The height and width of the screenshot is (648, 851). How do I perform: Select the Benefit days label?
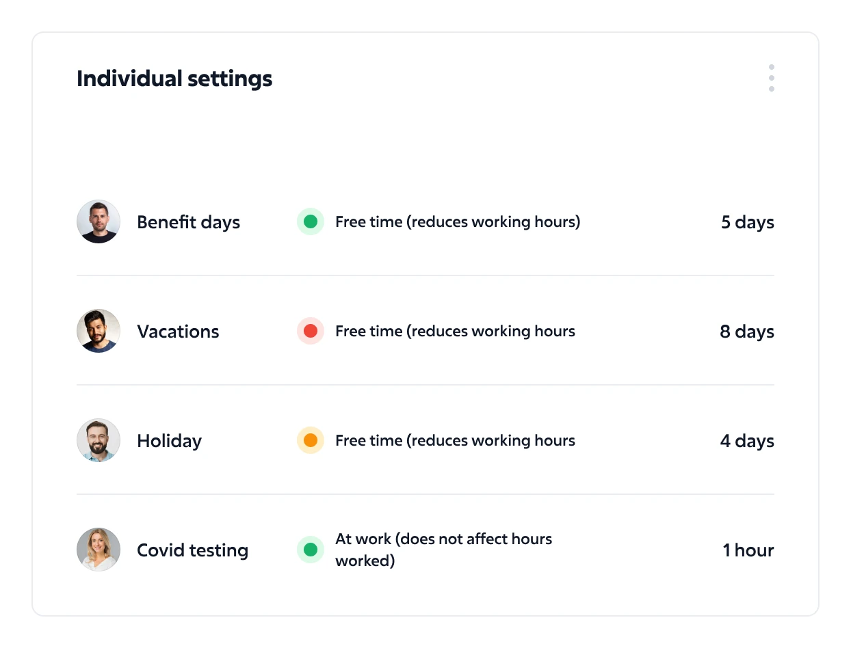(188, 222)
